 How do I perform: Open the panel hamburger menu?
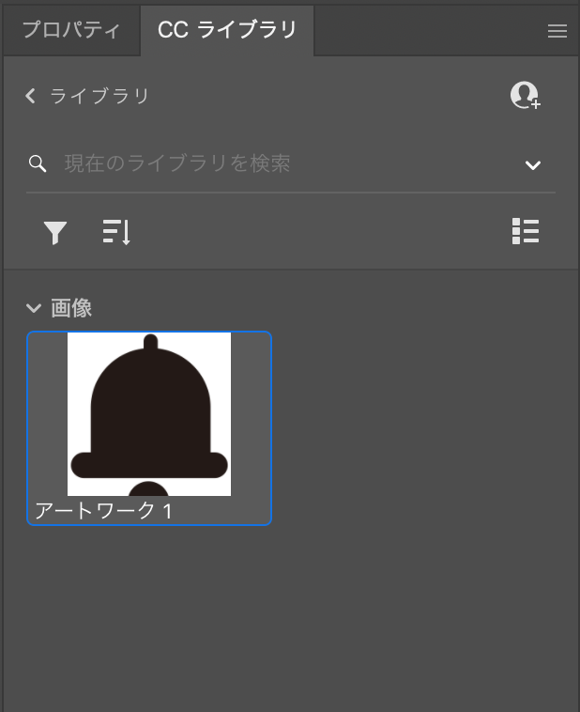[557, 31]
